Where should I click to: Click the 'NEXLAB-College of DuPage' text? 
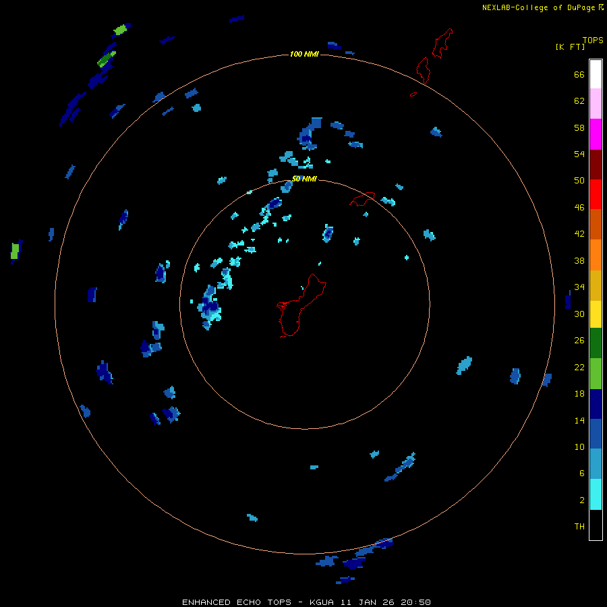538,7
